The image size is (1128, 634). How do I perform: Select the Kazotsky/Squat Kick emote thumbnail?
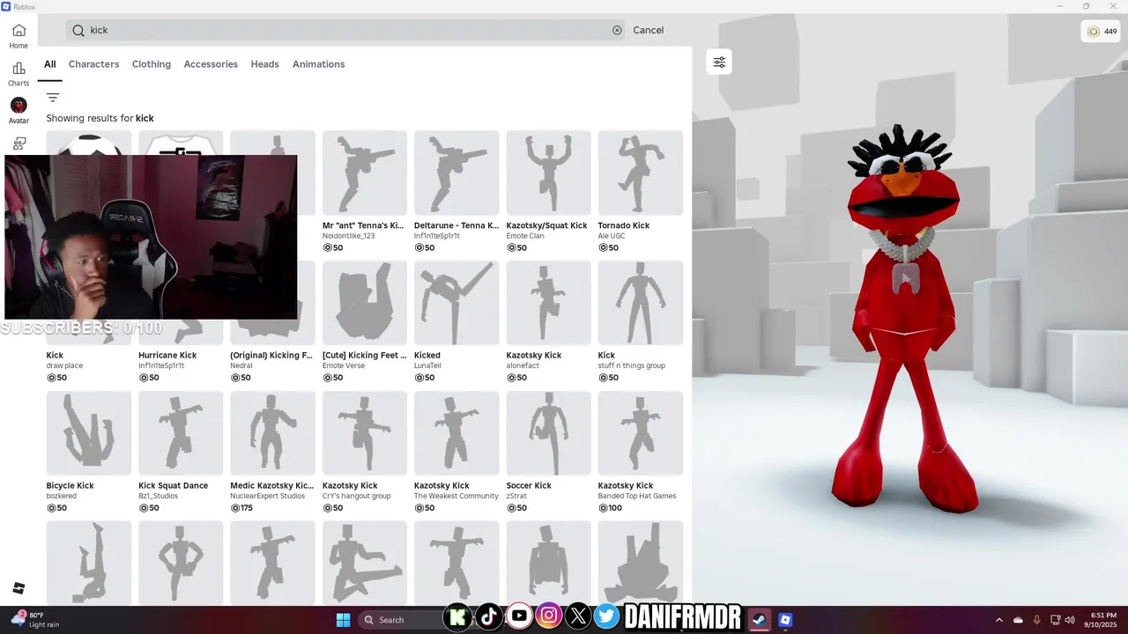tap(548, 173)
